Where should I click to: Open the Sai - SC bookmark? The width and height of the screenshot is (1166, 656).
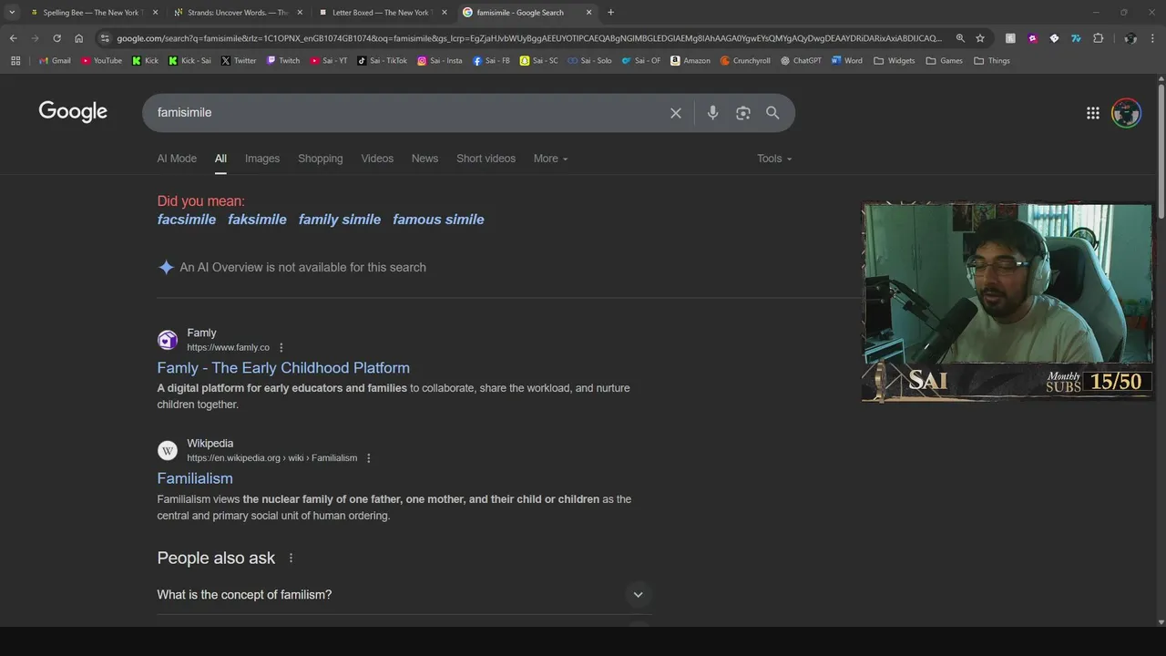coord(538,61)
